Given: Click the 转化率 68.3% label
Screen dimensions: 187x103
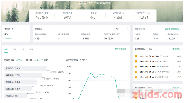Looking at the screenshot, I should 46,85.
